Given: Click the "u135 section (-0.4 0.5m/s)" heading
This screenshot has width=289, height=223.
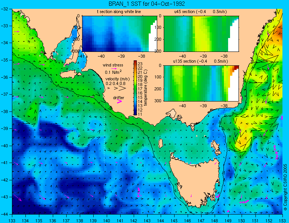Looking at the screenshot, I should (x=200, y=61).
